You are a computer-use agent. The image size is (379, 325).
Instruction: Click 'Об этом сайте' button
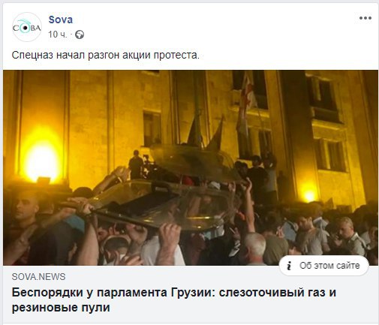tap(323, 266)
